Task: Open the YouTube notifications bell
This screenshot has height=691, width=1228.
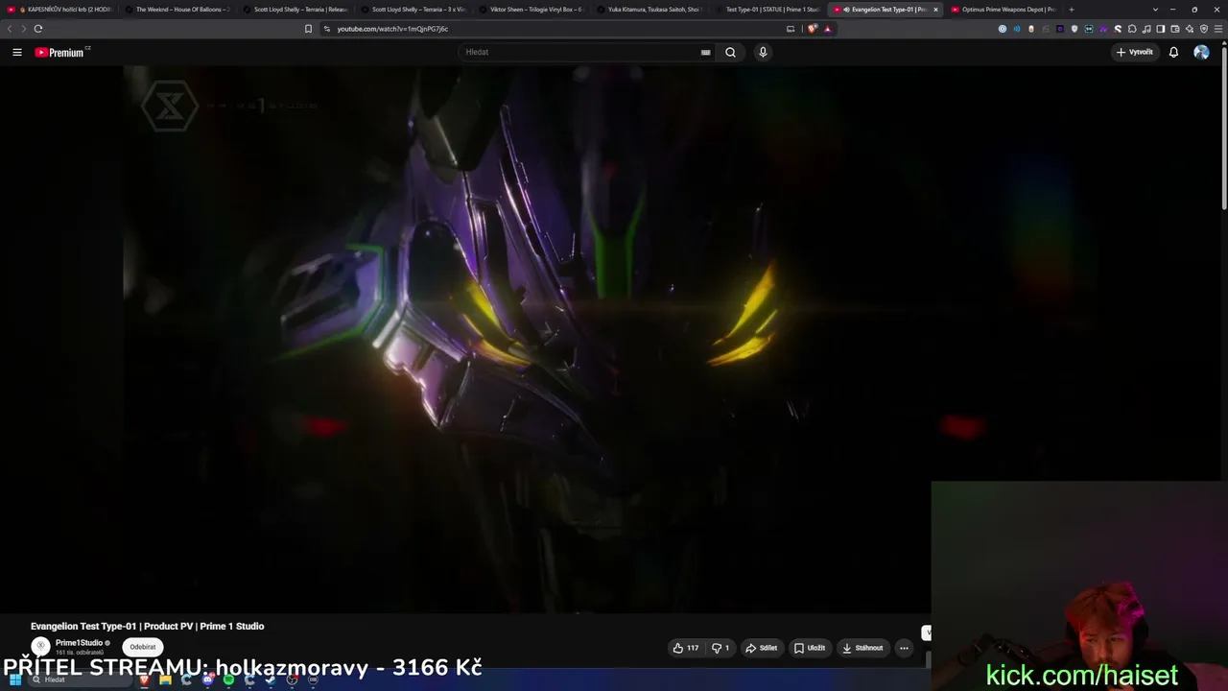Action: coord(1173,52)
